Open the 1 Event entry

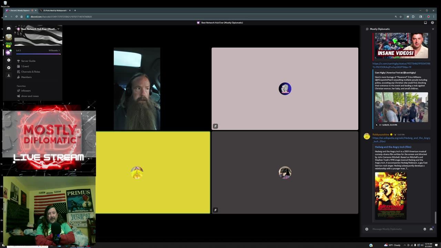coord(25,66)
